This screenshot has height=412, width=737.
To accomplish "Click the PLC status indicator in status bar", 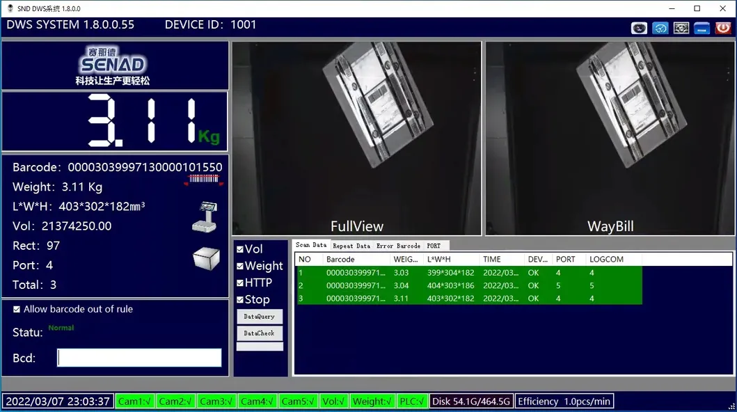I will tap(412, 401).
